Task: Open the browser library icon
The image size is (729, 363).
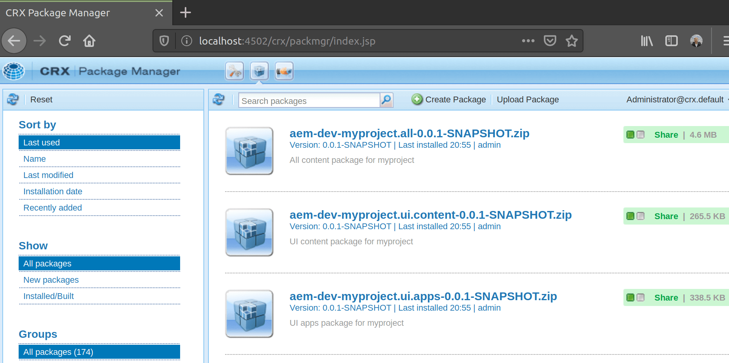Action: (647, 41)
